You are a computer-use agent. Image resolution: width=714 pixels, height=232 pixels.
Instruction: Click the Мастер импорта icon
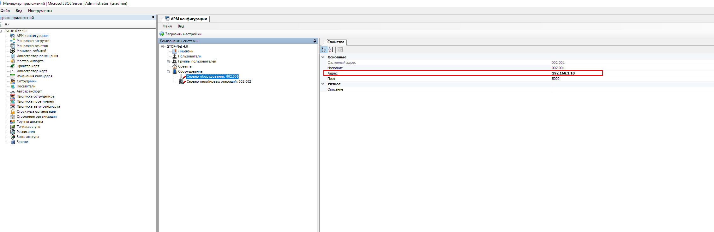coord(13,61)
